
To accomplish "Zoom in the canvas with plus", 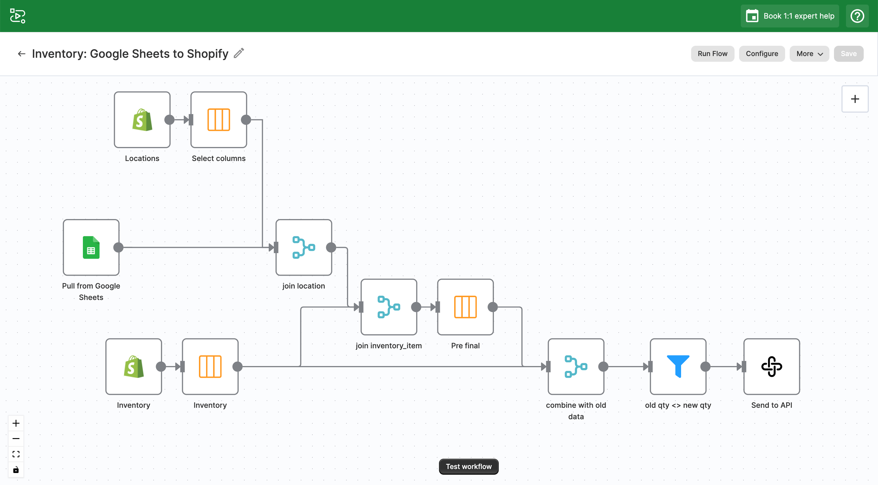I will tap(16, 423).
